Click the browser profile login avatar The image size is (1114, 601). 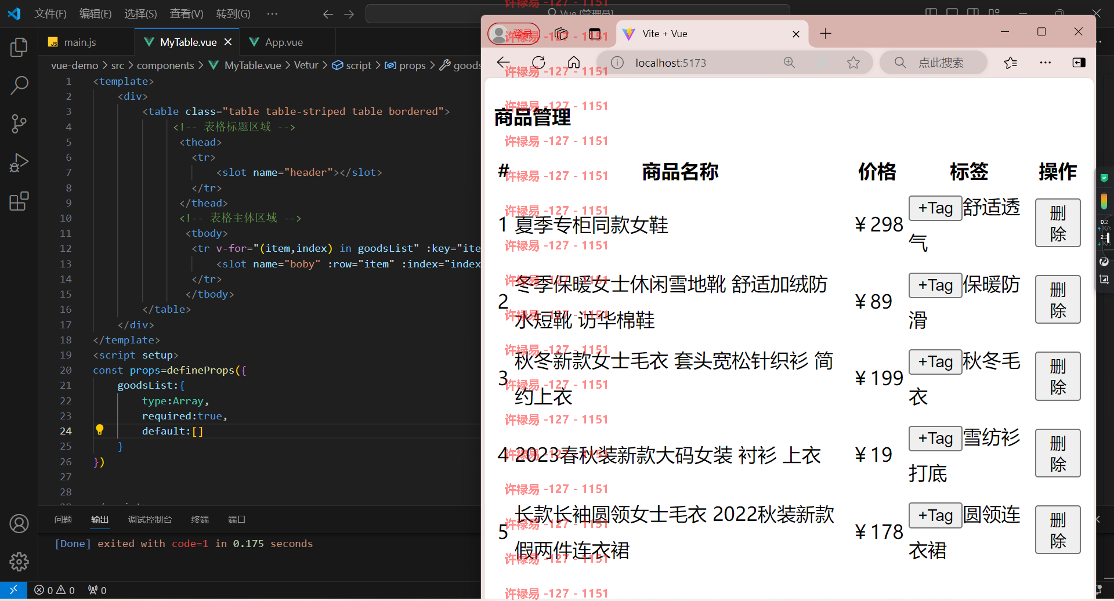(x=513, y=34)
